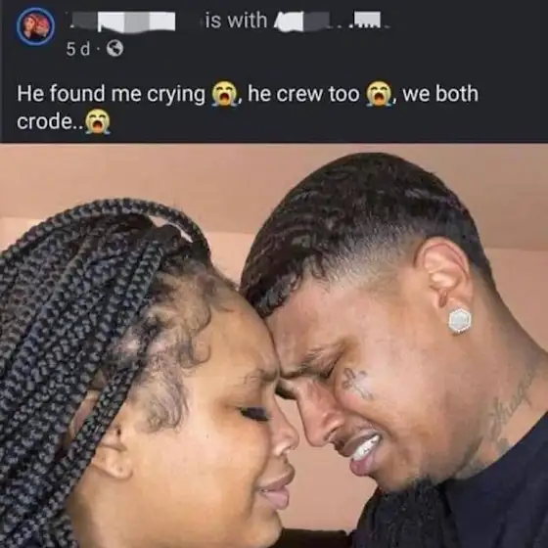Click the caption words "he crew too"

tap(303, 94)
